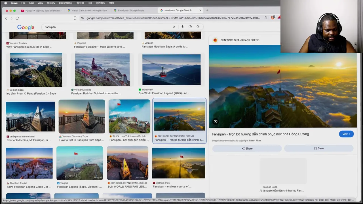
Task: Select Vietnam Discovery Tours sunset thumbnail
Action: click(82, 116)
